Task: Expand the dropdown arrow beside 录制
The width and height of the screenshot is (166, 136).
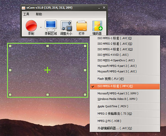Action: [x=41, y=28]
